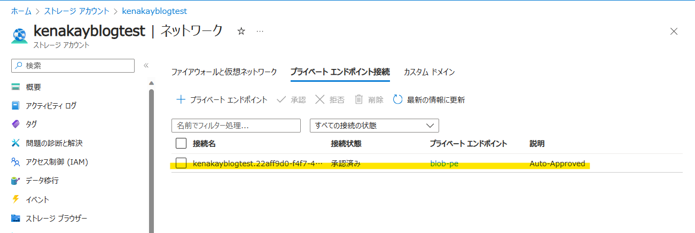Click the sidebar scrollbar up arrow
The height and width of the screenshot is (233, 695).
[151, 83]
